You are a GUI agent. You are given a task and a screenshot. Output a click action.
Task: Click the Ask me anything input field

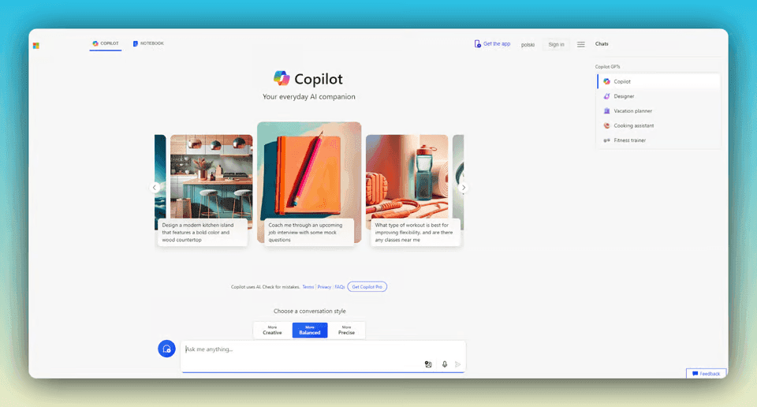(x=300, y=349)
